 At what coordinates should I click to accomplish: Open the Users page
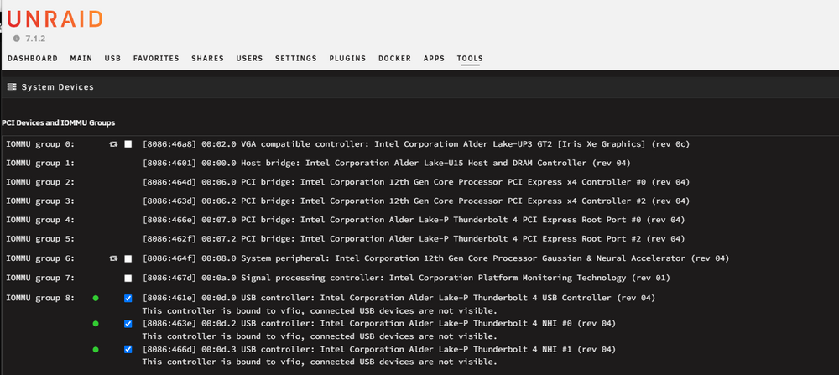pyautogui.click(x=249, y=59)
